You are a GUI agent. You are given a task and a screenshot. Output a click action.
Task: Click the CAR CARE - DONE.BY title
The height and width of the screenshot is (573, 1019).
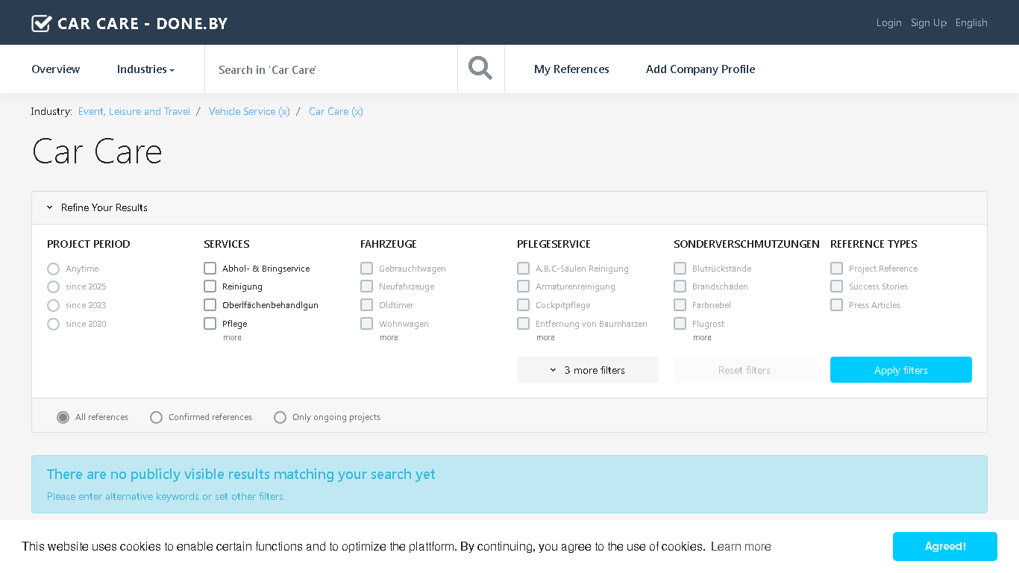[x=142, y=23]
